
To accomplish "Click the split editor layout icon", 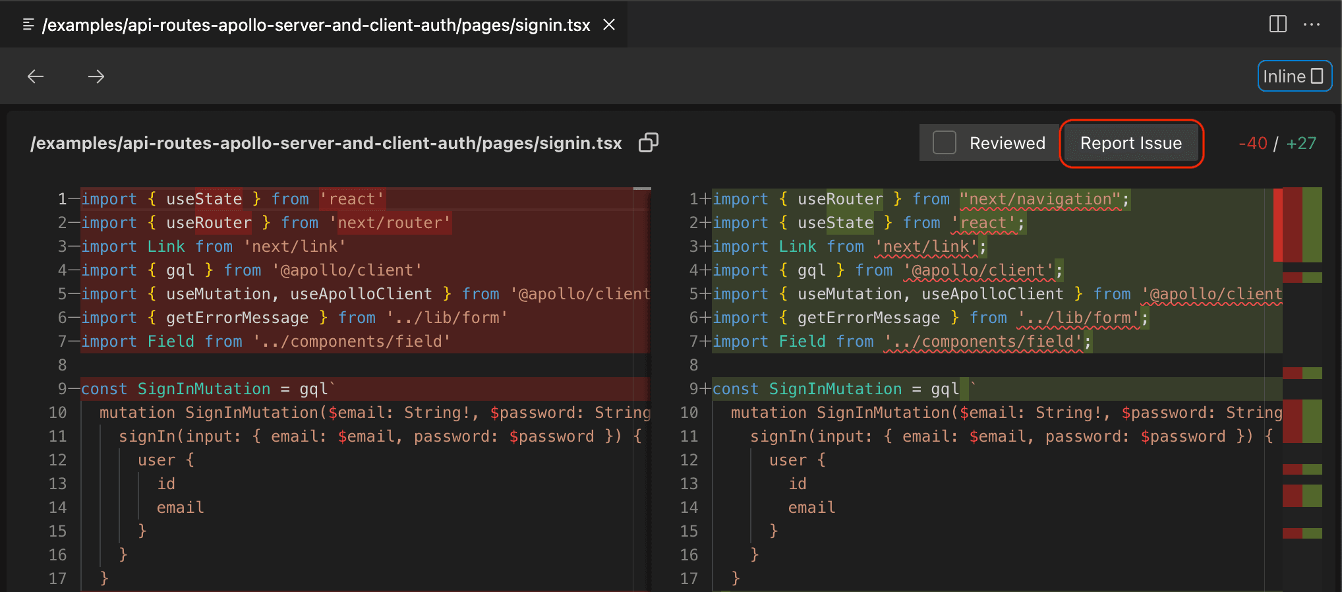I will point(1277,24).
